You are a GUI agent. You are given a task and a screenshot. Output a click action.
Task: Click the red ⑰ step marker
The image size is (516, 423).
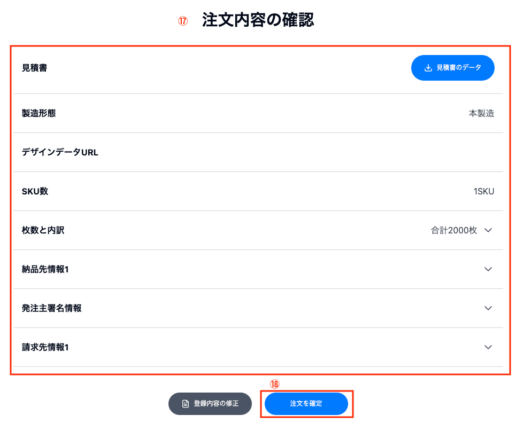point(183,21)
